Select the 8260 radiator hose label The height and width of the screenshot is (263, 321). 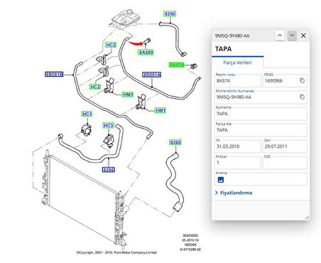175,142
